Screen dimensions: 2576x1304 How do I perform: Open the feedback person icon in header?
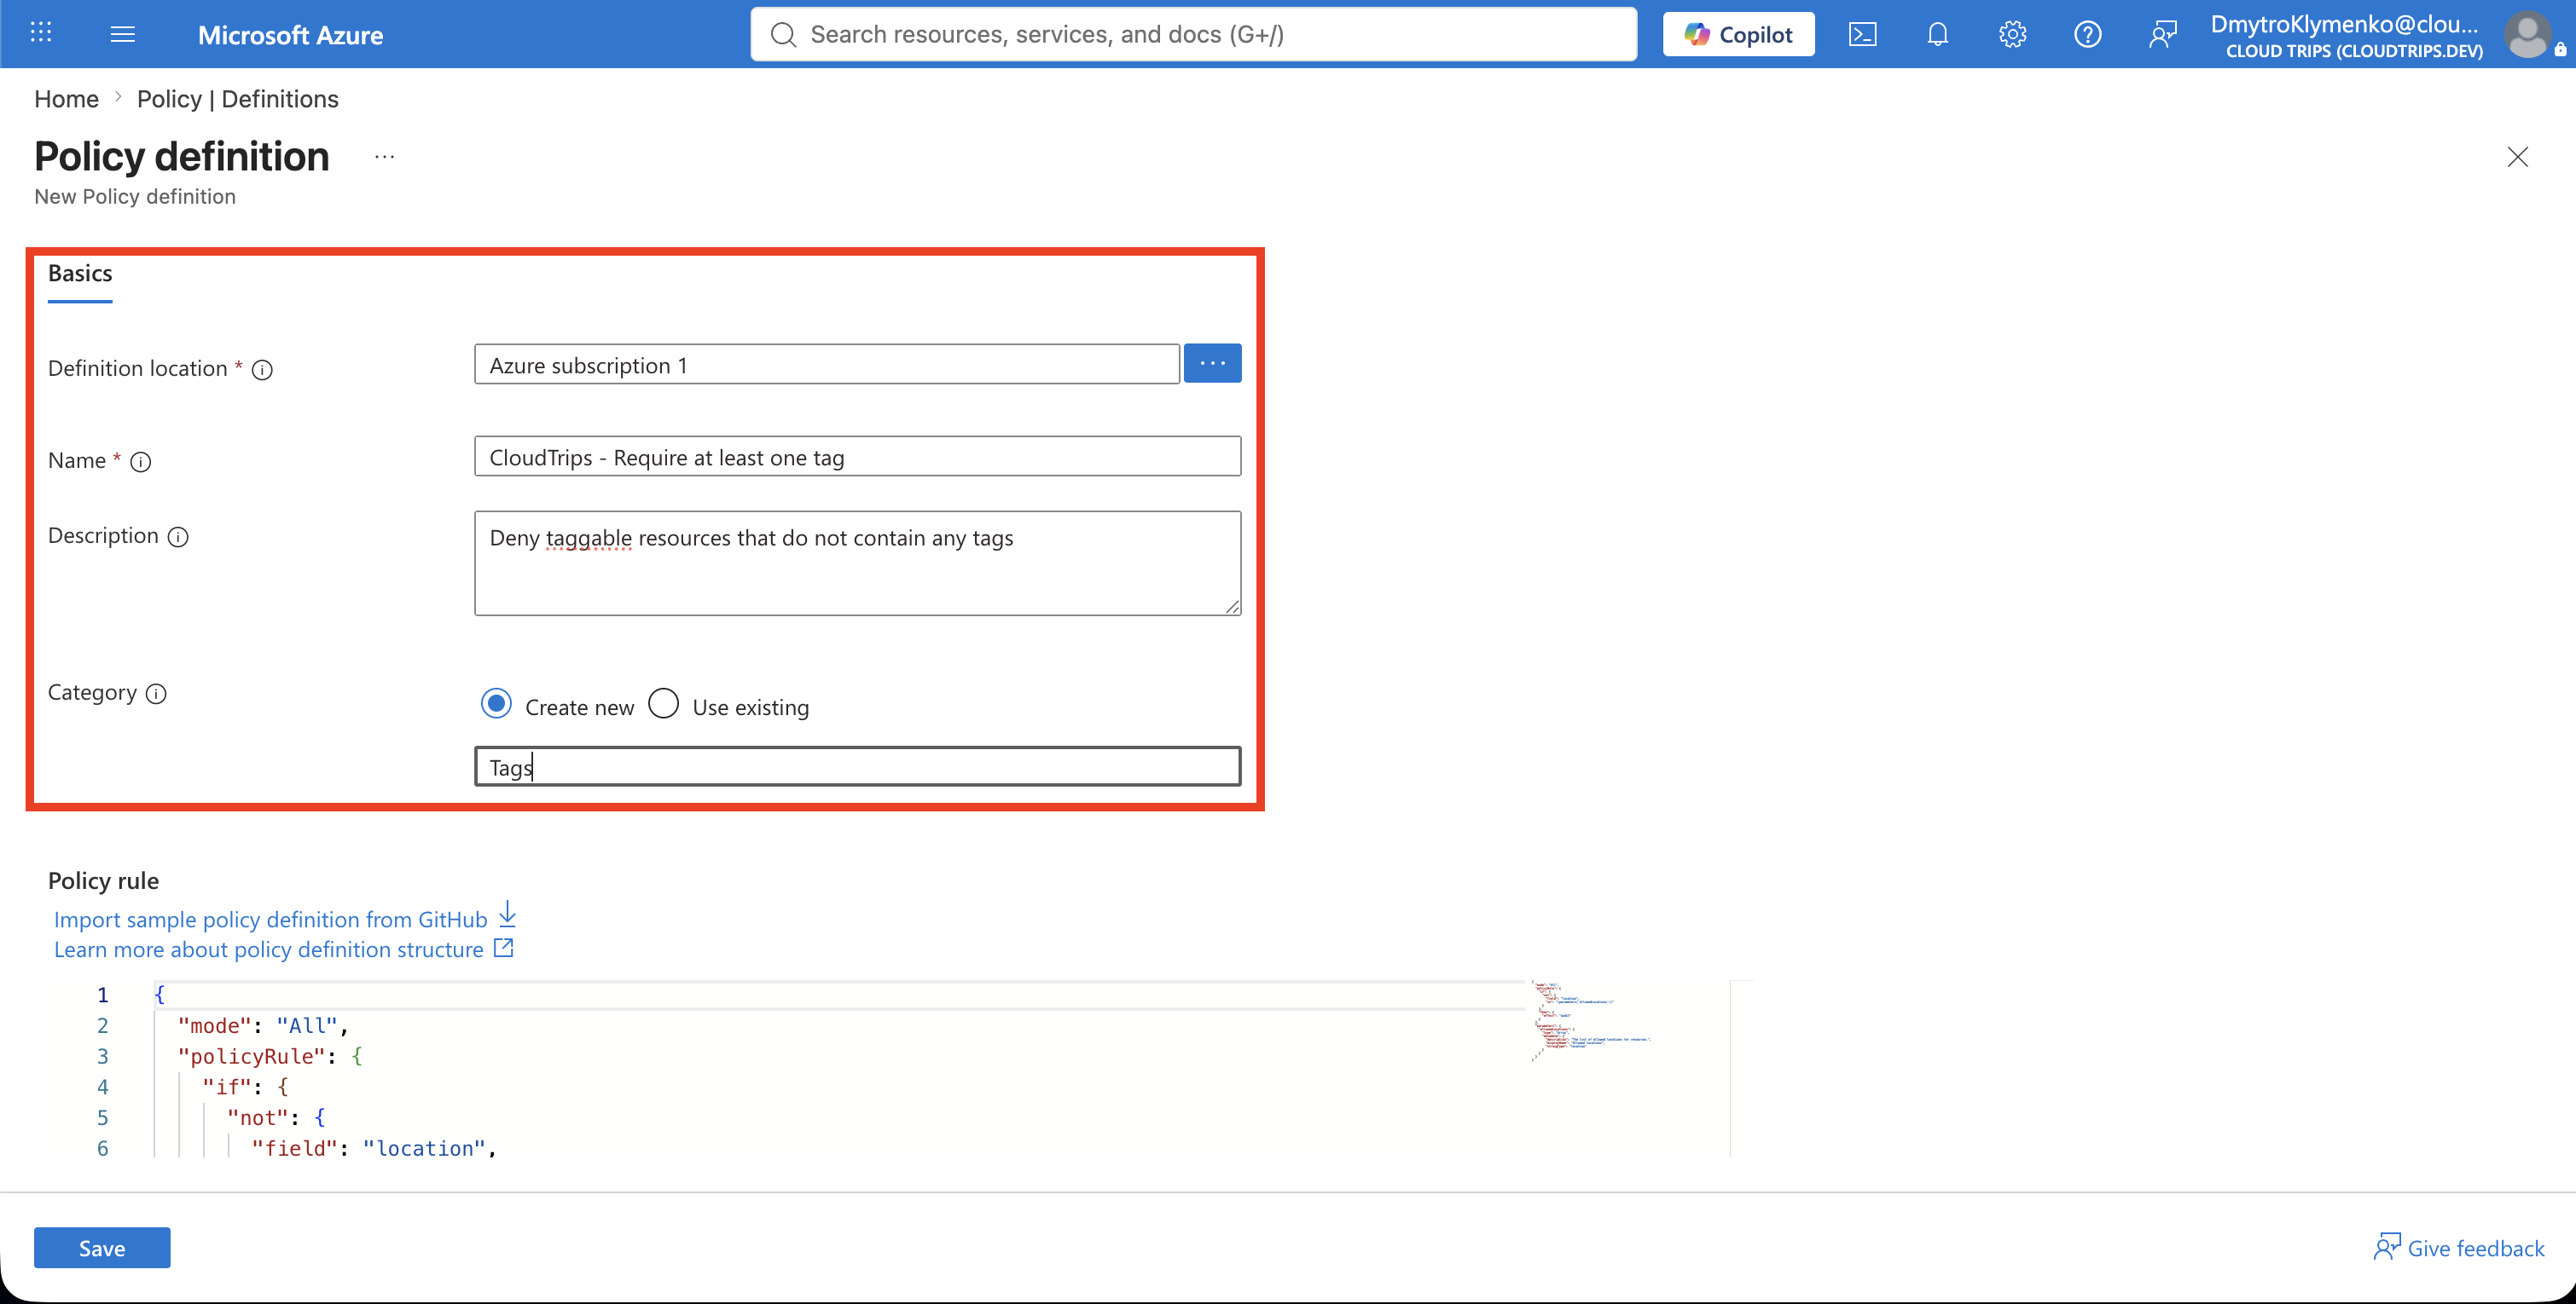tap(2162, 34)
